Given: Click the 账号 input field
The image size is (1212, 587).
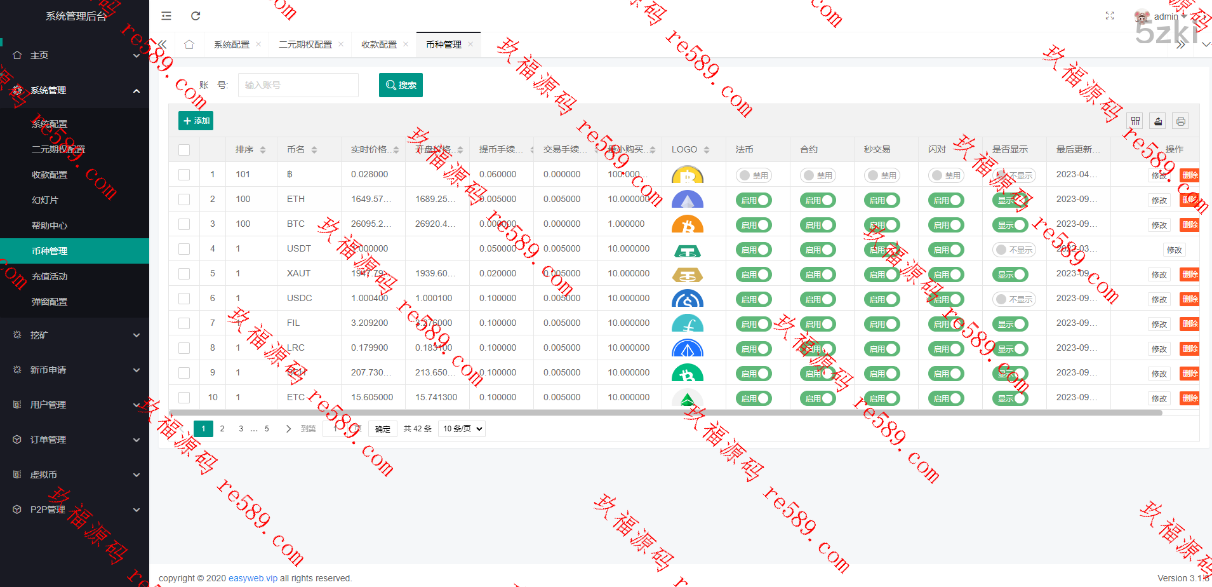Looking at the screenshot, I should point(298,85).
